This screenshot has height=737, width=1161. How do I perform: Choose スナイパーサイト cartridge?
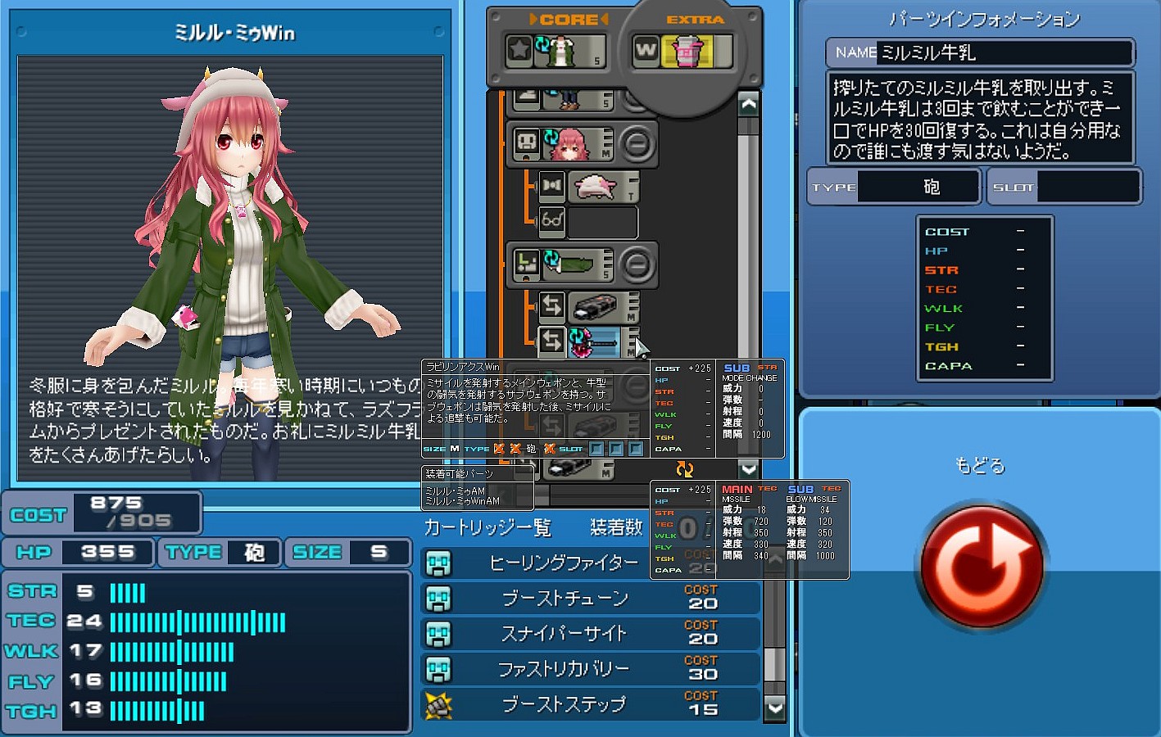click(x=564, y=634)
